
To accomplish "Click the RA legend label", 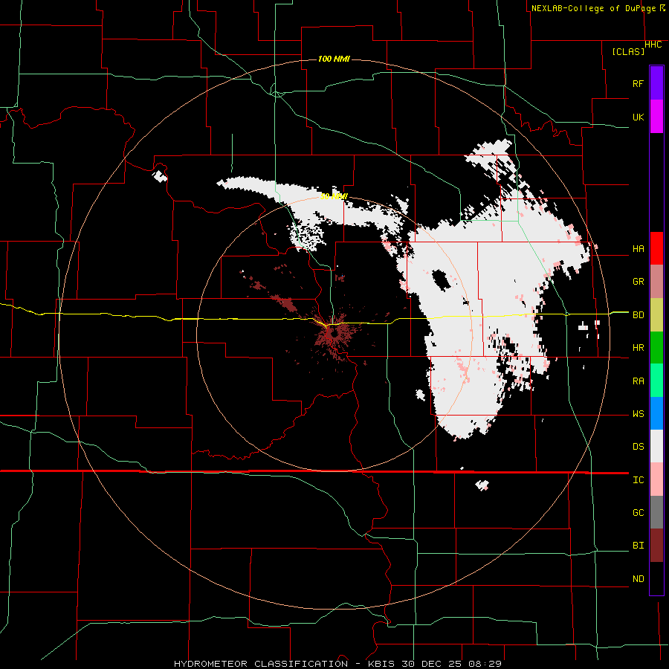I will click(638, 381).
